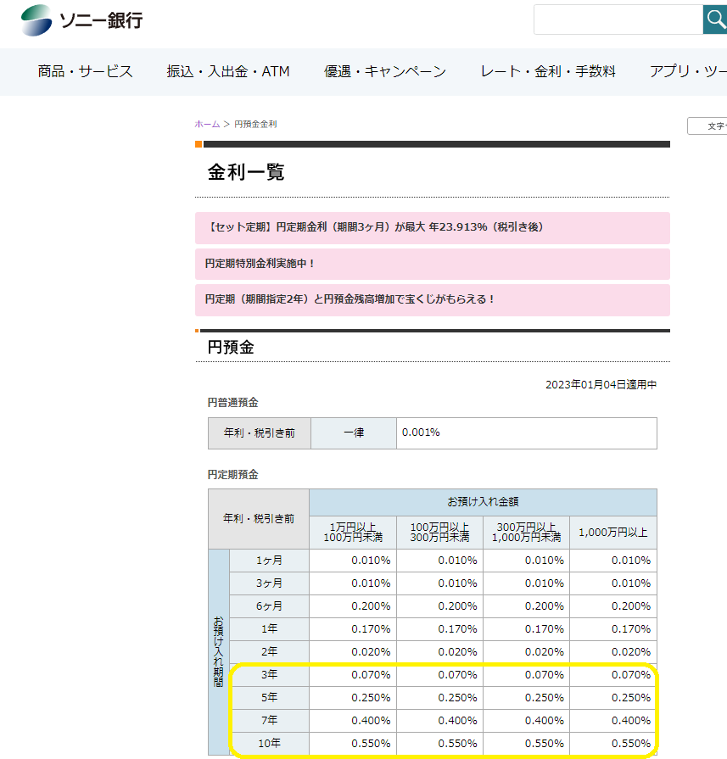Click the 1,000万円以上 column header
Viewport: 727px width, 759px height.
(x=613, y=533)
